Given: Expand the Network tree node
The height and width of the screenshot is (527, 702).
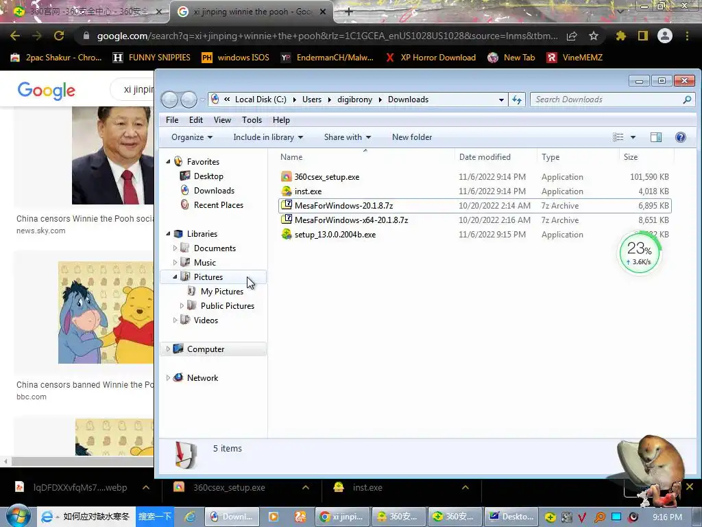Looking at the screenshot, I should 168,377.
